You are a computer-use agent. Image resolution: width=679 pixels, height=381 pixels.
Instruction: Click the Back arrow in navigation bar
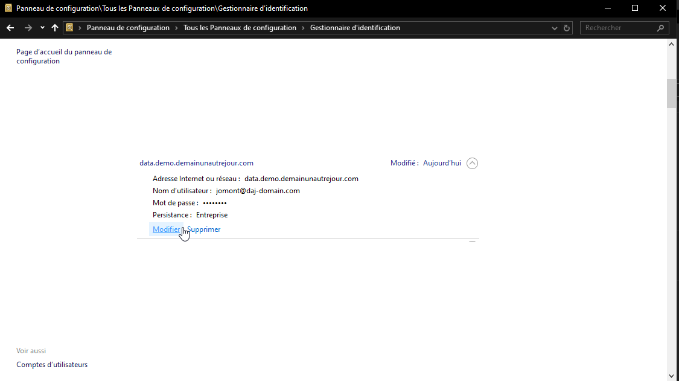(x=10, y=28)
